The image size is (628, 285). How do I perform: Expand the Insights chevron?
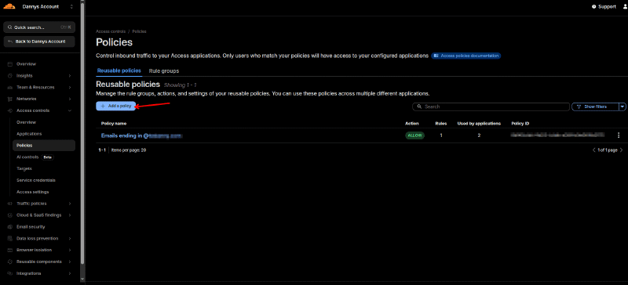coord(70,75)
